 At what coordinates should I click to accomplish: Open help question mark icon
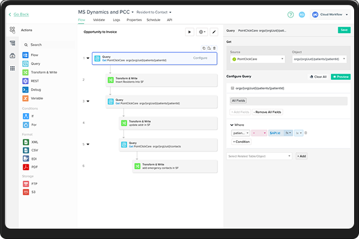pyautogui.click(x=290, y=15)
